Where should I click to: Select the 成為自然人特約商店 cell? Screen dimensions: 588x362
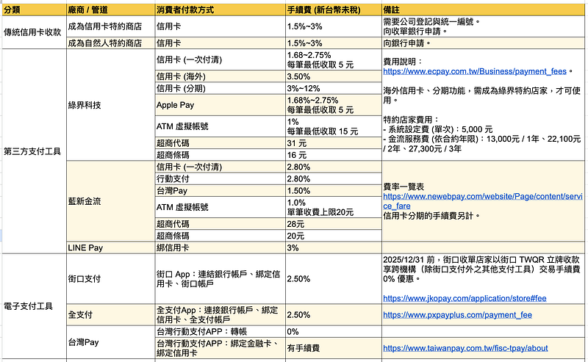point(111,43)
